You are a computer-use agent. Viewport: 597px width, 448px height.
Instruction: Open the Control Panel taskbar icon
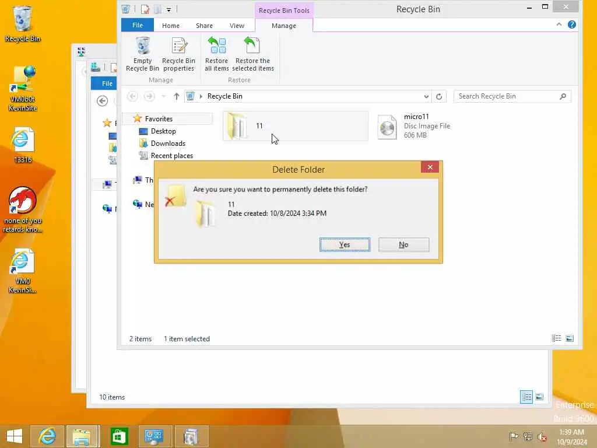pos(154,436)
